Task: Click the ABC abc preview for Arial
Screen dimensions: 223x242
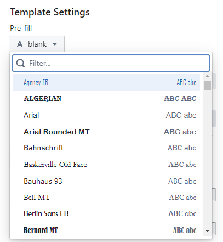Action: [181, 115]
